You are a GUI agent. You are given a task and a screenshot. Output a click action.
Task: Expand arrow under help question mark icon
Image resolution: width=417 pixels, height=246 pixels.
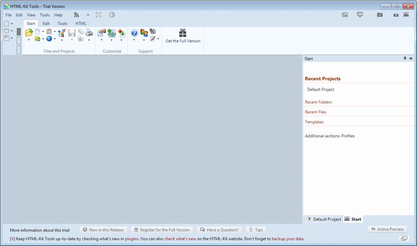click(x=134, y=40)
